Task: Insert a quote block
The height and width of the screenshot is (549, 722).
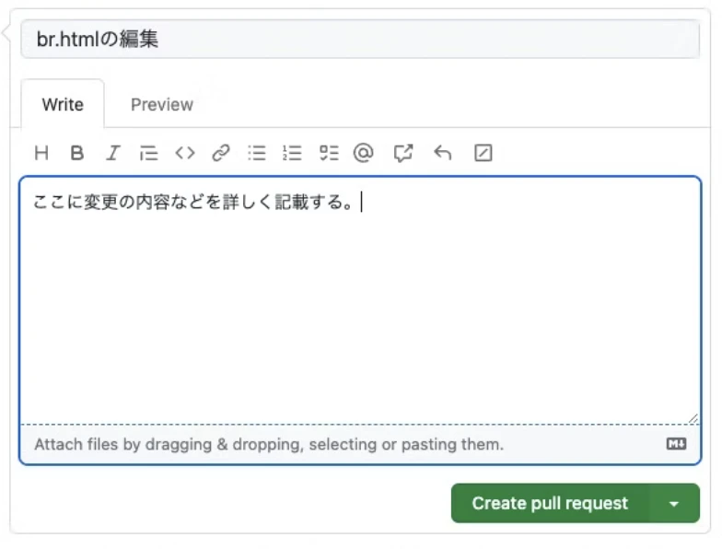Action: [x=149, y=153]
